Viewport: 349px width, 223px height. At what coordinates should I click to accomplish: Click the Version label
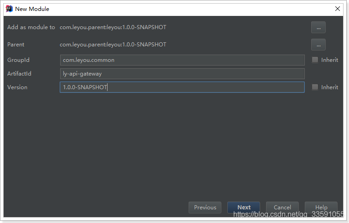click(17, 87)
